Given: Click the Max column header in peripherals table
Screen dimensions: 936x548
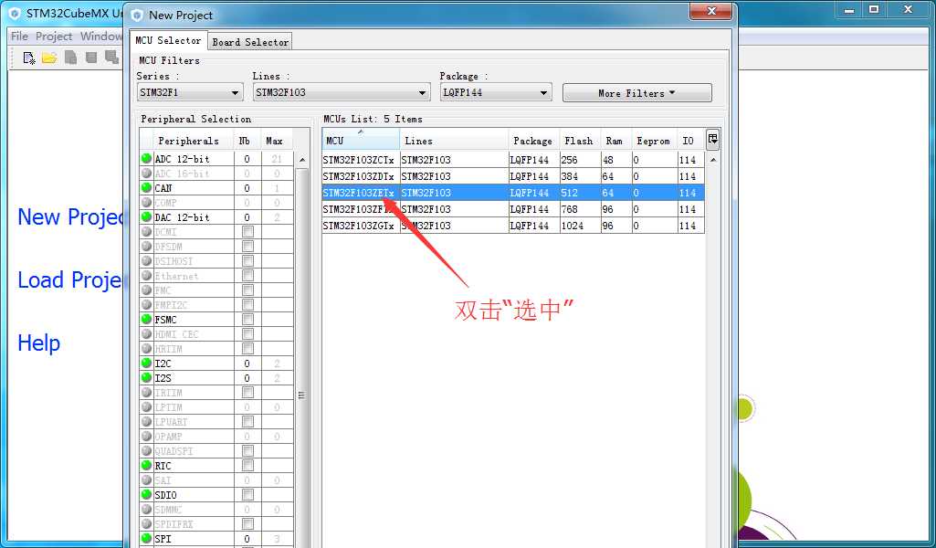Looking at the screenshot, I should [278, 141].
